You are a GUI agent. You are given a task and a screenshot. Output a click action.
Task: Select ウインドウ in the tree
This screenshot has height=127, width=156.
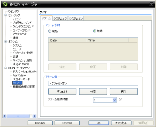click(13, 11)
